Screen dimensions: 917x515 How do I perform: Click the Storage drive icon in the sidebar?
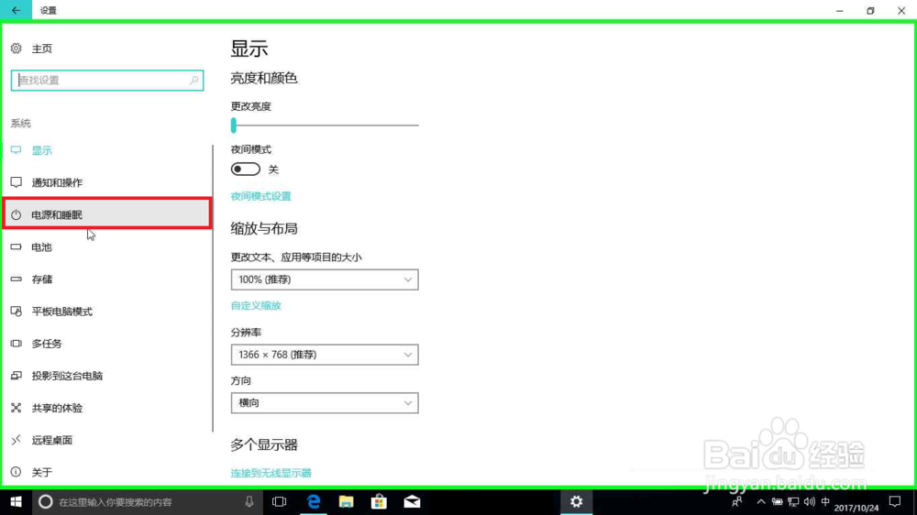pyautogui.click(x=17, y=279)
